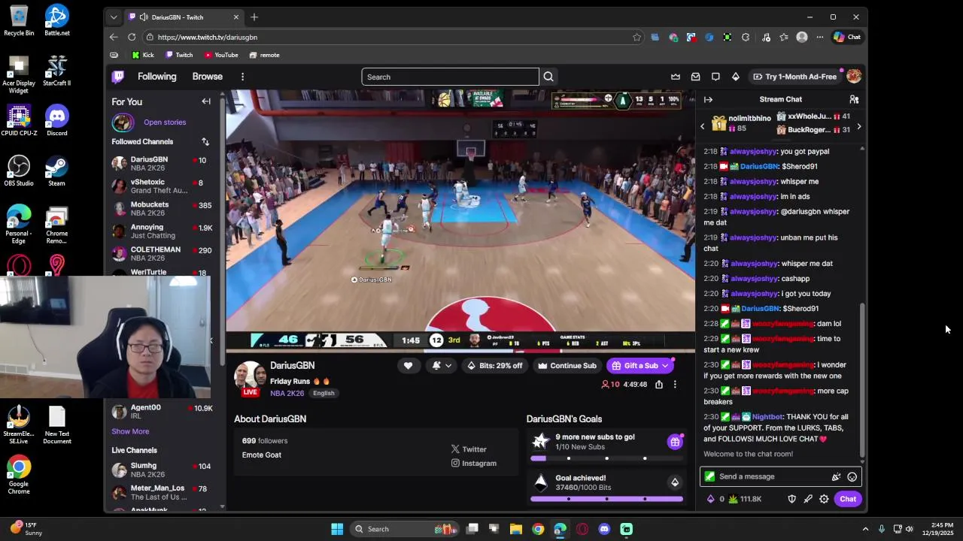
Task: Open a new browser tab
Action: [x=254, y=17]
